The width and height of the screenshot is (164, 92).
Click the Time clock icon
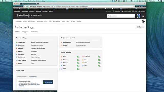(61, 69)
